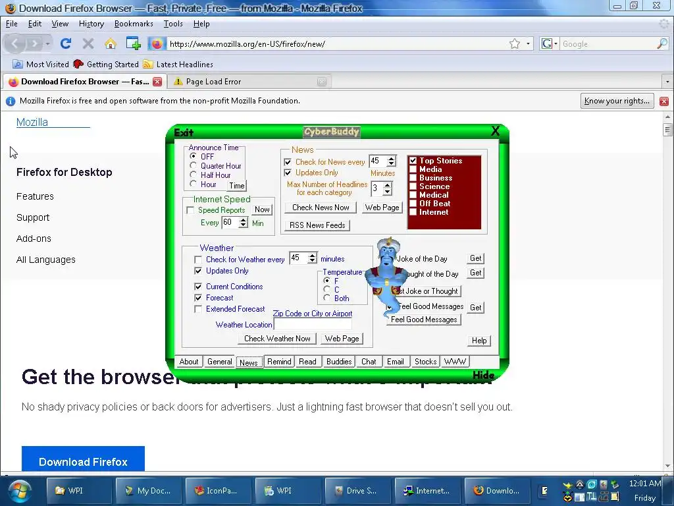Toggle Current Conditions checkbox
Screen dimensions: 674x506
[198, 287]
